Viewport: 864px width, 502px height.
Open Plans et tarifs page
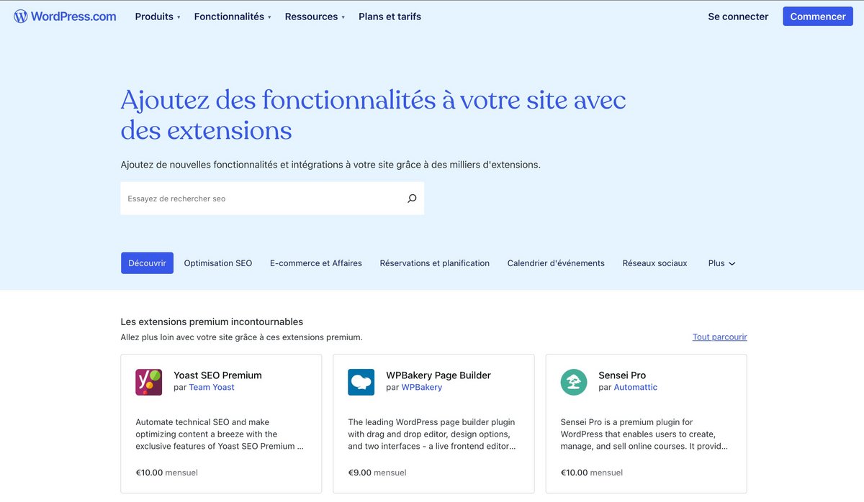390,17
